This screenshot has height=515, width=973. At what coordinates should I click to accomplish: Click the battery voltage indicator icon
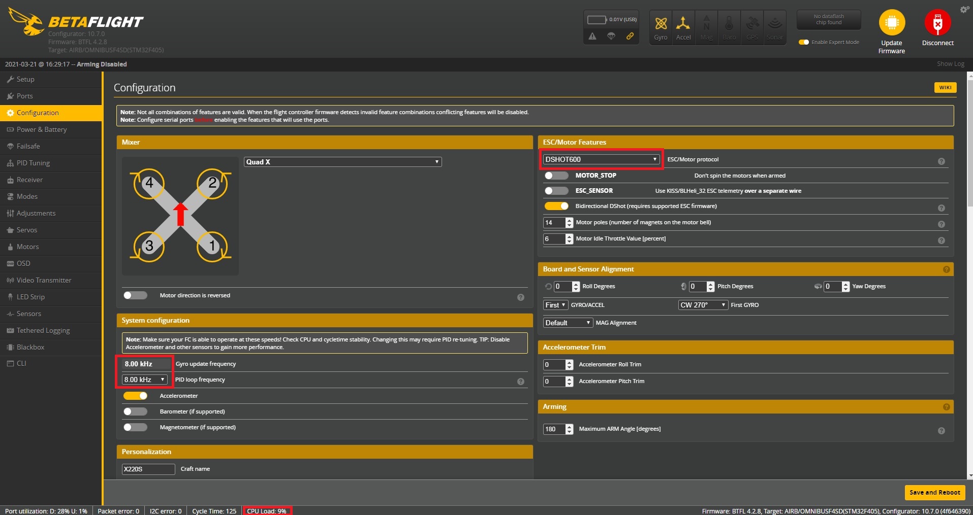tap(597, 20)
